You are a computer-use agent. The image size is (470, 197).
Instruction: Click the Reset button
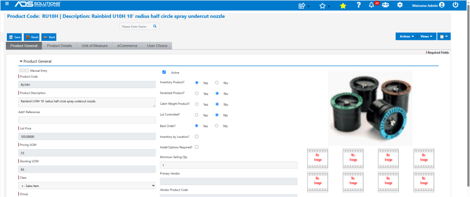coord(32,37)
